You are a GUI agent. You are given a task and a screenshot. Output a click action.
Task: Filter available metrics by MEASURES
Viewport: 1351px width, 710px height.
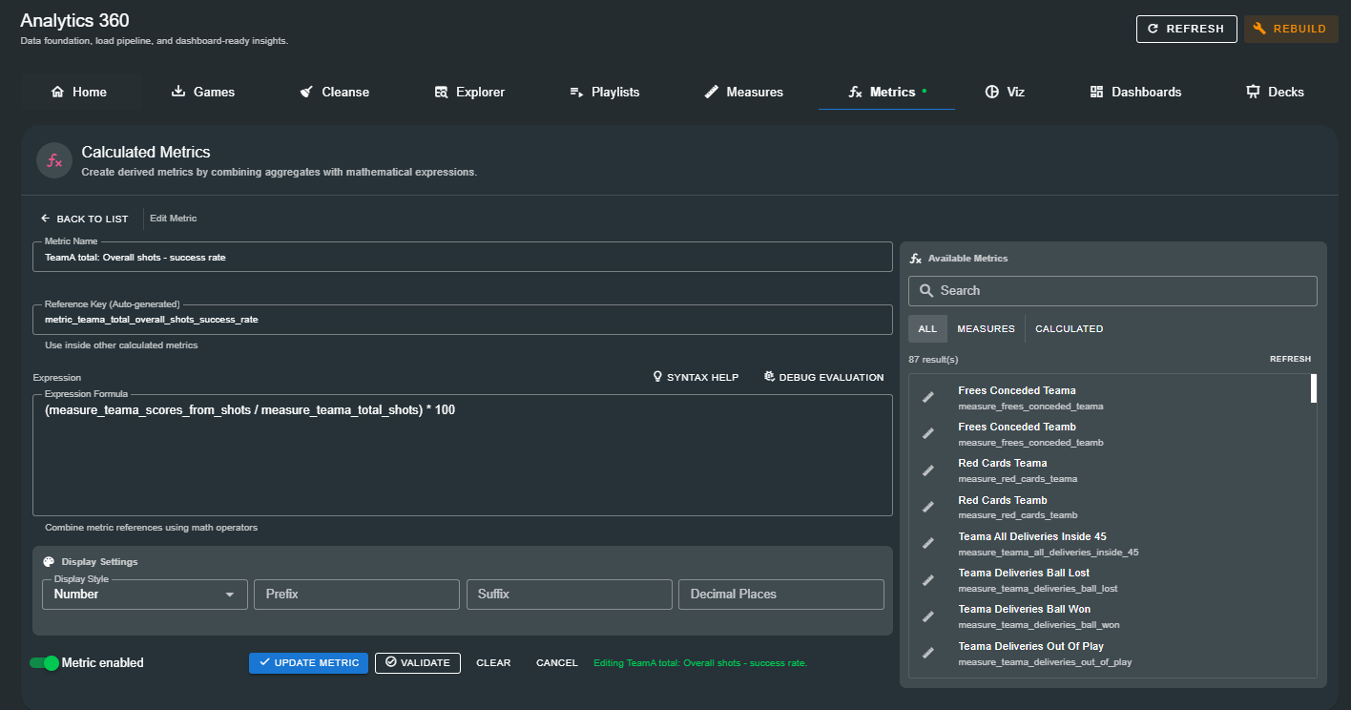click(x=986, y=328)
